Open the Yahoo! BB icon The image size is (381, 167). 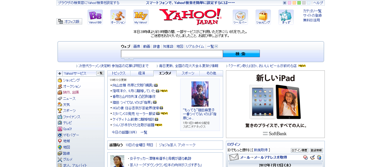(95, 17)
